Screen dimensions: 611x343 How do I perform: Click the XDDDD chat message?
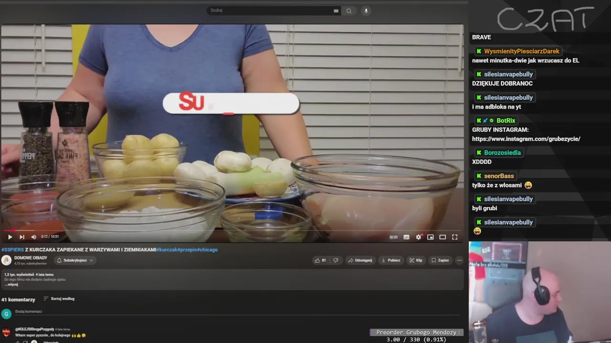pyautogui.click(x=482, y=162)
